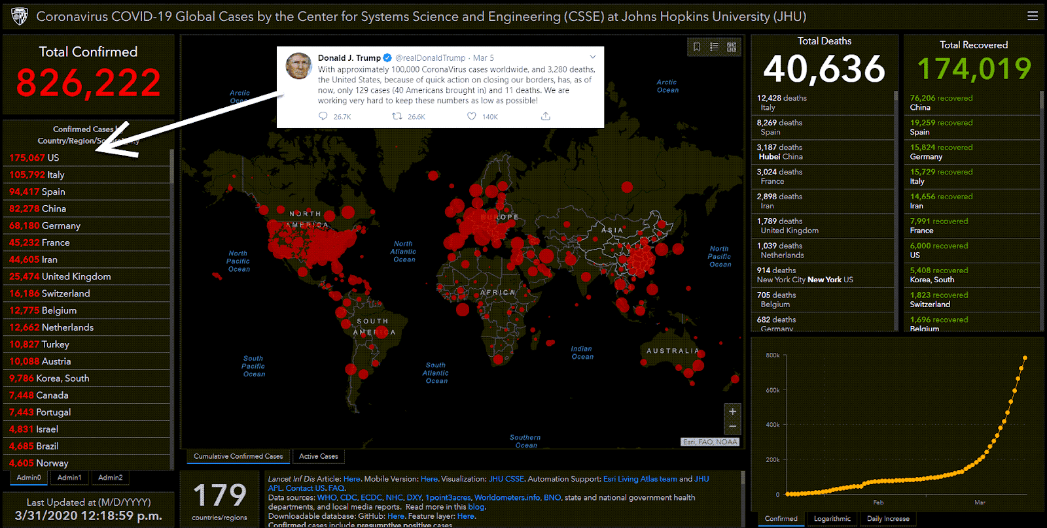This screenshot has width=1047, height=528.
Task: Click the verified badge next to Trump
Action: pos(387,58)
